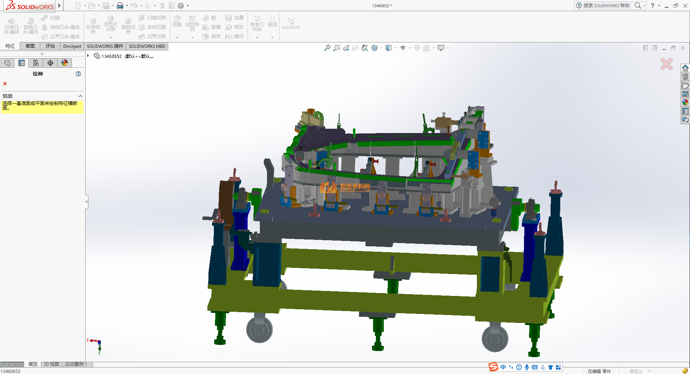Expand the 13460652 tree node arrow

click(x=88, y=56)
